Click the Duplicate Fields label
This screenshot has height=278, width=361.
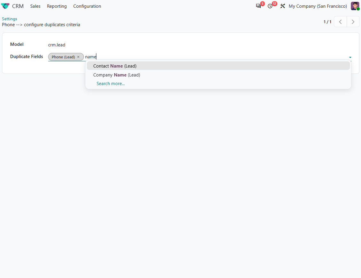pos(27,57)
